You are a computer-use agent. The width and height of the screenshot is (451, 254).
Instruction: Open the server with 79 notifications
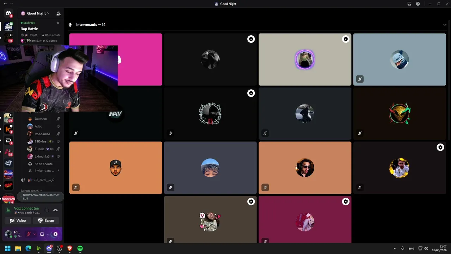[8, 118]
